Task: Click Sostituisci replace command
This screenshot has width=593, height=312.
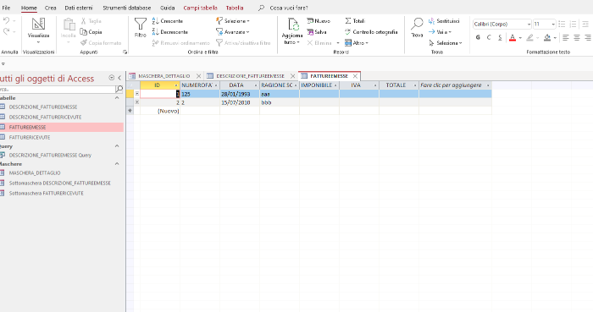Action: [x=444, y=21]
